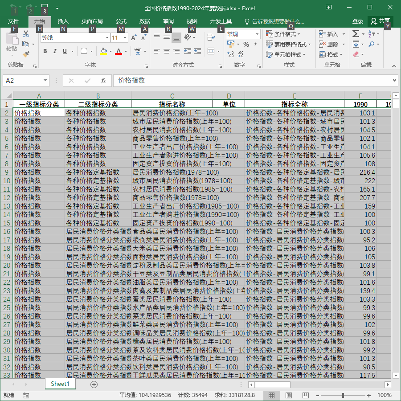This screenshot has height=401, width=401.
Task: Click the Format Painter brush icon
Action: coord(26,54)
